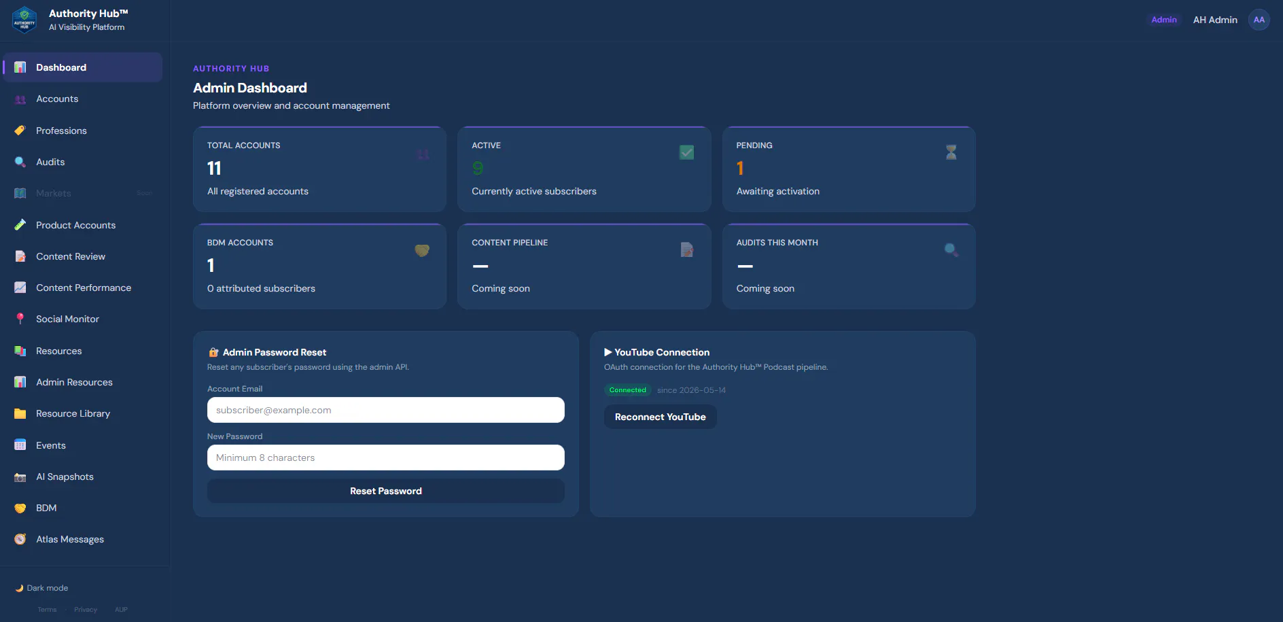Click the Accounts people icon
The image size is (1283, 622).
click(x=20, y=99)
